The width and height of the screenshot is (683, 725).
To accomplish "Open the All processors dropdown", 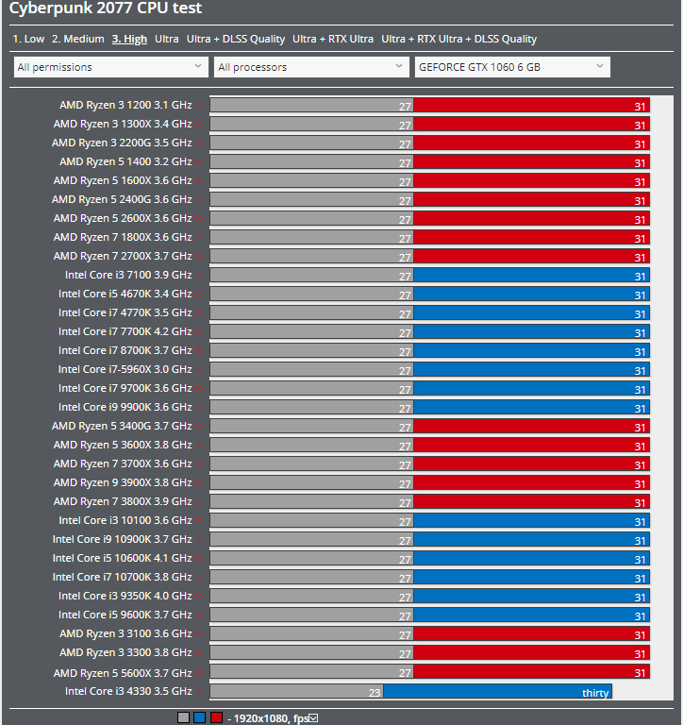I will tap(311, 67).
